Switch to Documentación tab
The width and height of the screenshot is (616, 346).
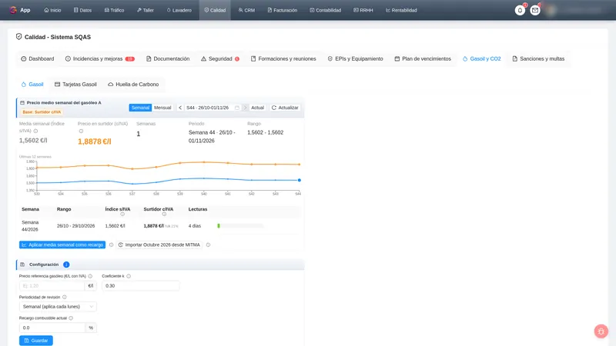(168, 59)
